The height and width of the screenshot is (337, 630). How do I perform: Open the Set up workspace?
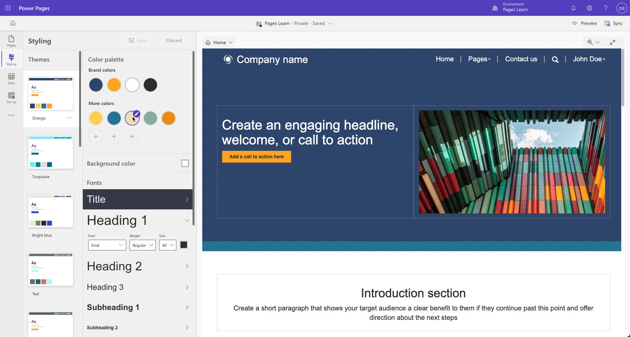[x=11, y=98]
